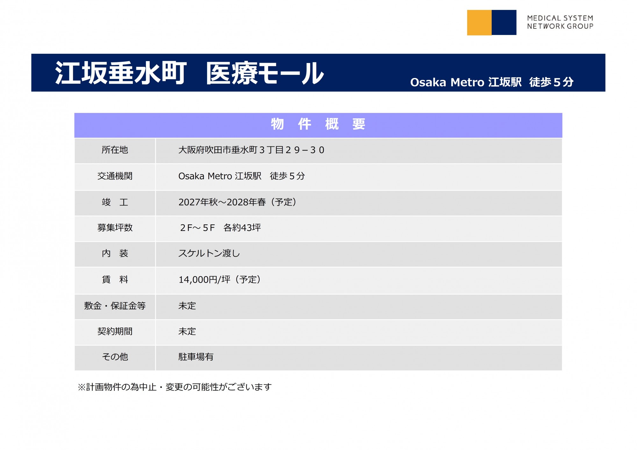Image resolution: width=637 pixels, height=450 pixels.
Task: Click the orange square in the logo
Action: [x=479, y=22]
